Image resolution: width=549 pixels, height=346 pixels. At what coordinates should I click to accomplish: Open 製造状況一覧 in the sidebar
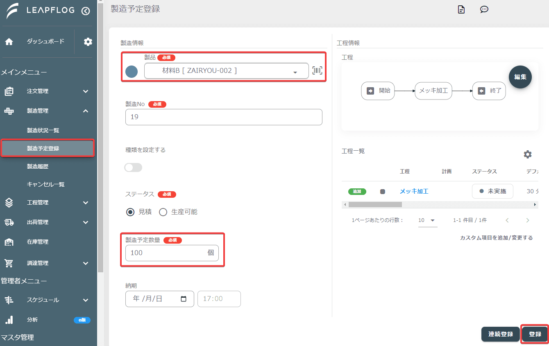coord(43,131)
